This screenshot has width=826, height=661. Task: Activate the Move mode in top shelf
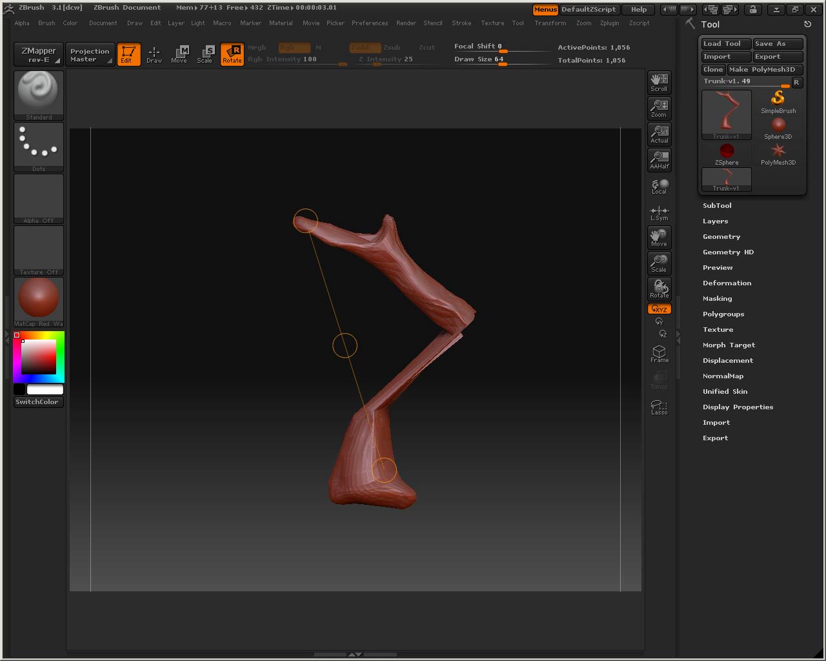tap(179, 54)
